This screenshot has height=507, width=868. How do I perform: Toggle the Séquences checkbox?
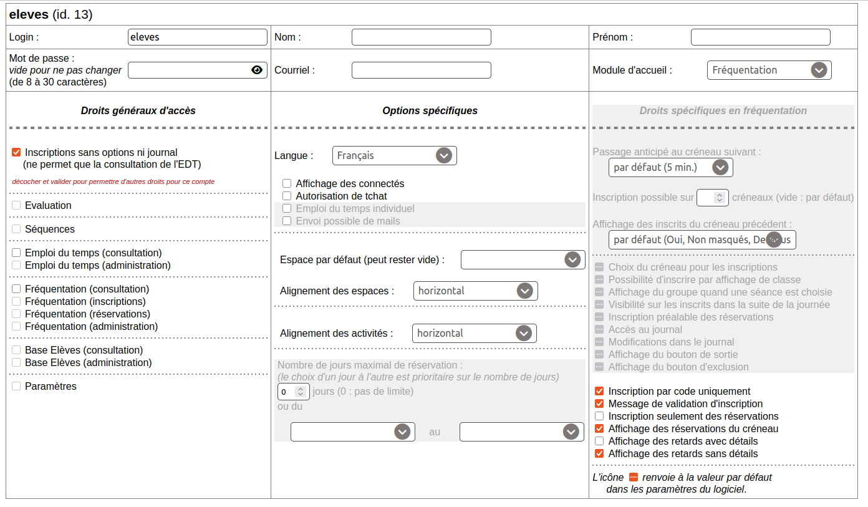(x=16, y=229)
